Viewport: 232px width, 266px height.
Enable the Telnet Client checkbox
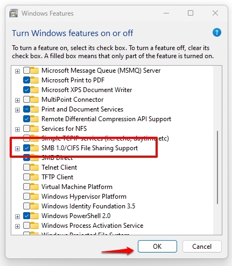pyautogui.click(x=26, y=167)
